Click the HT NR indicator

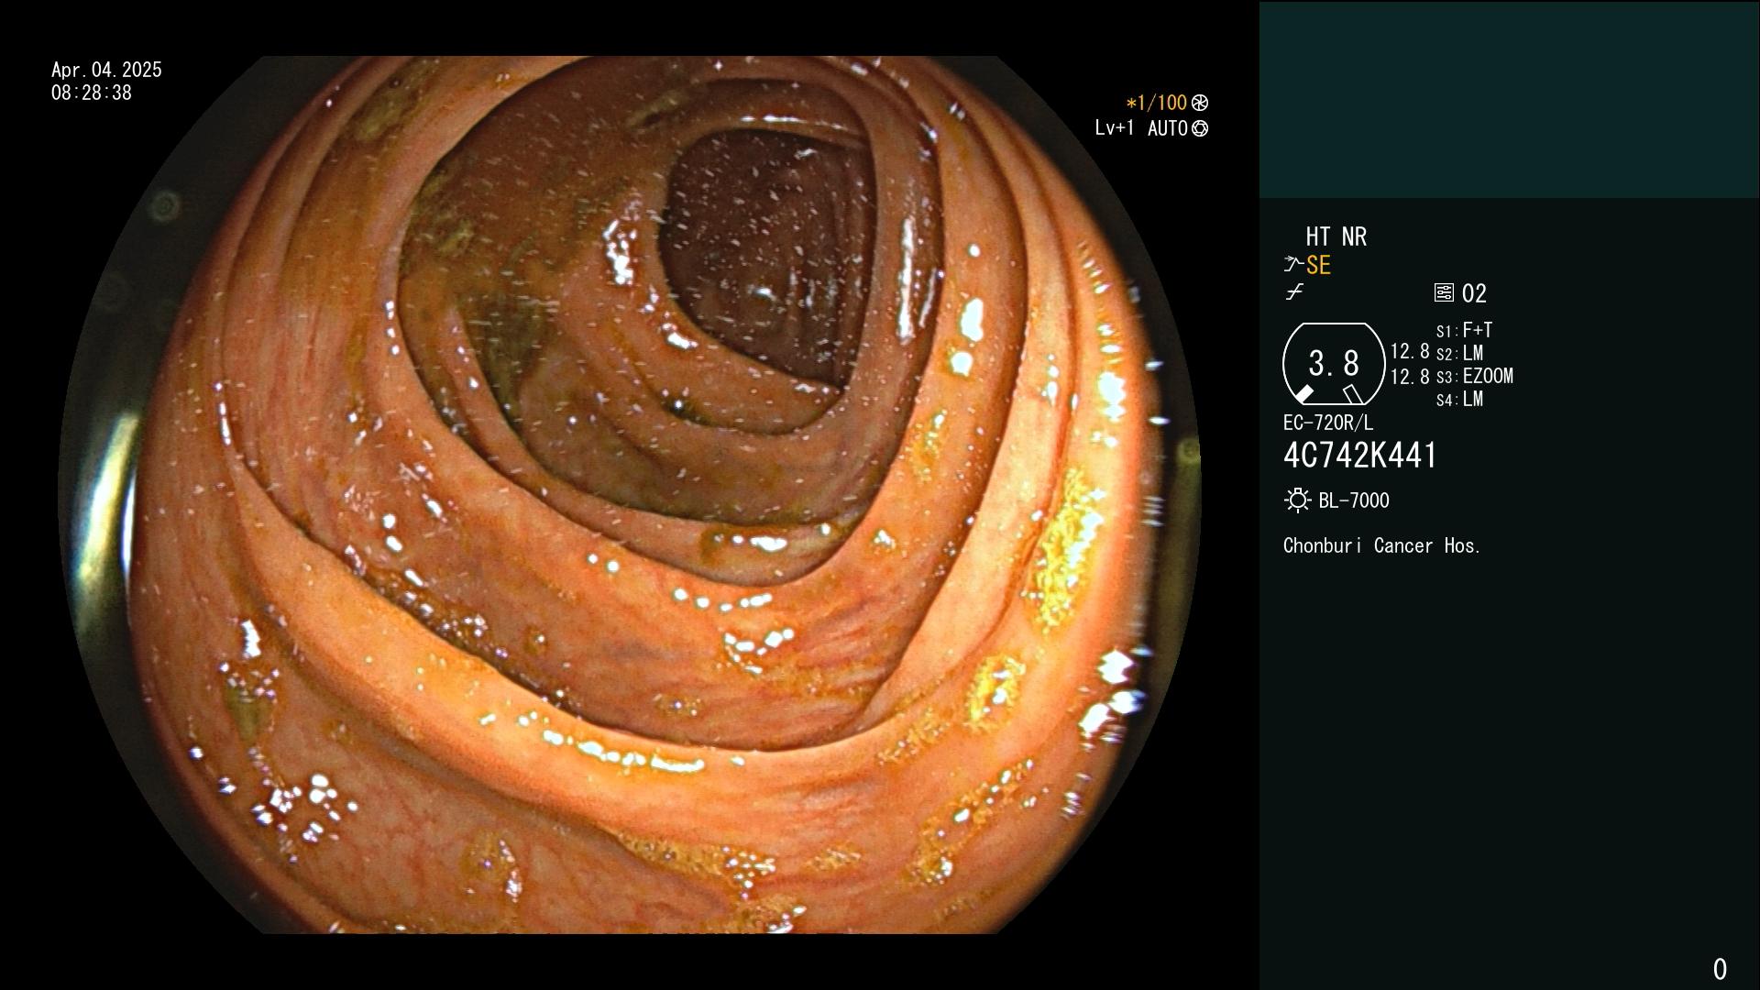(1336, 236)
